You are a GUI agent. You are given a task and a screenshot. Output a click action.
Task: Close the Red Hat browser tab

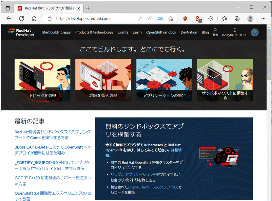[x=79, y=8]
